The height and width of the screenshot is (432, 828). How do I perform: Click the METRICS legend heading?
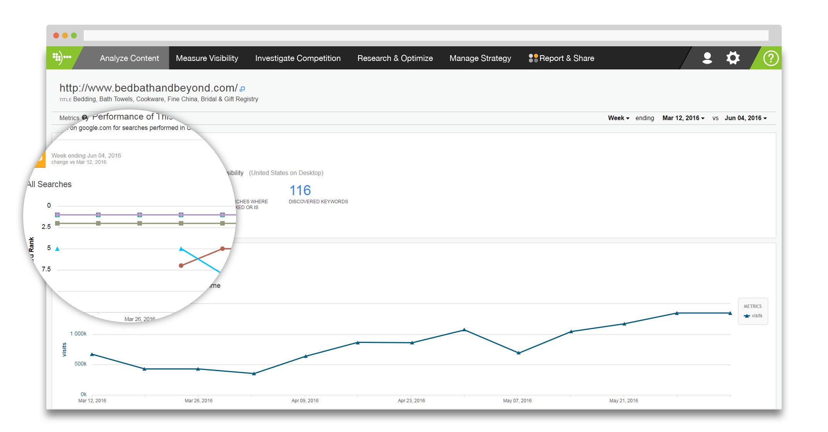click(x=752, y=306)
